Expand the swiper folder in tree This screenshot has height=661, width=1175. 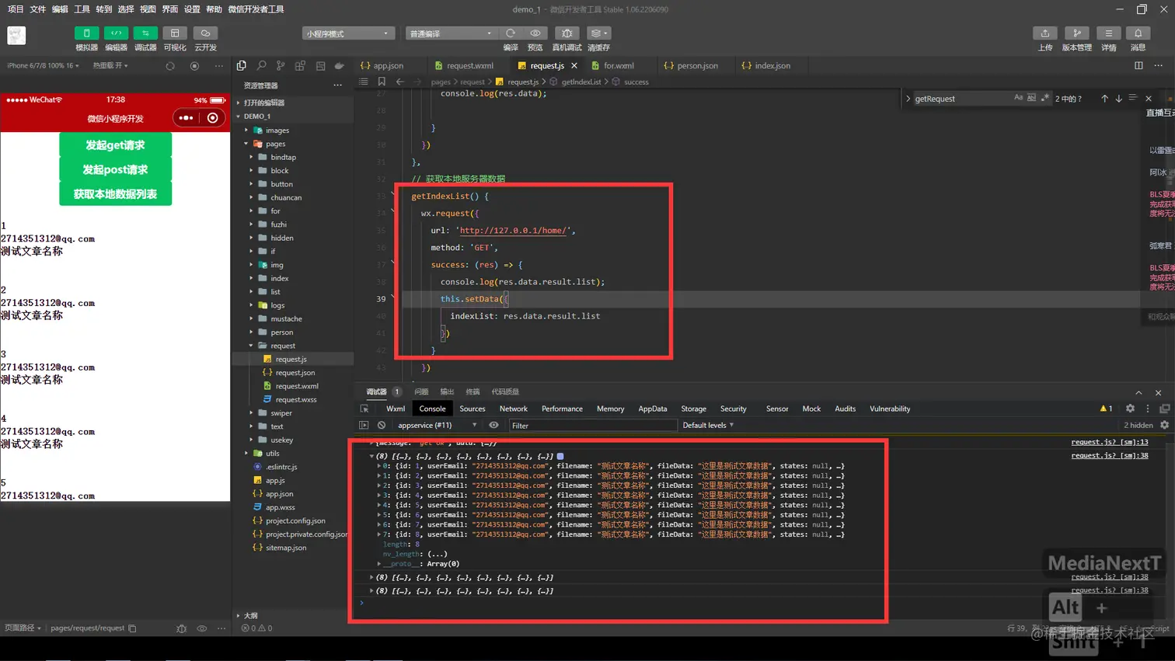[252, 413]
